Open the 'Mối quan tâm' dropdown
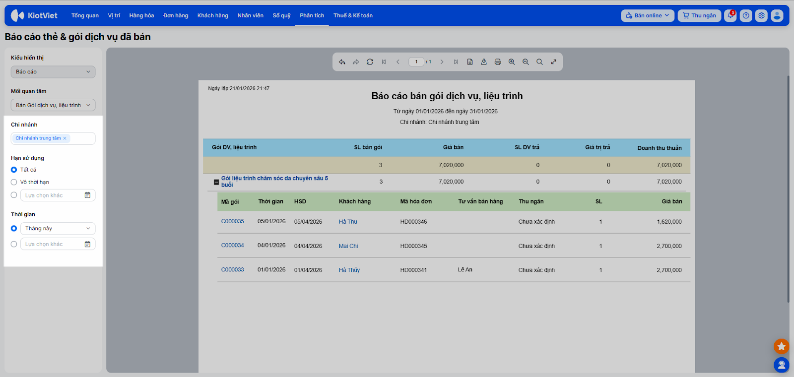This screenshot has width=794, height=377. [x=53, y=105]
